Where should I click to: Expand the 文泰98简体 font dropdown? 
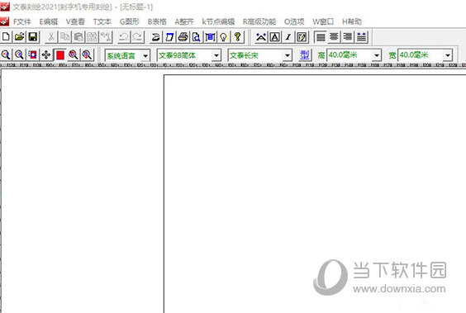(216, 55)
